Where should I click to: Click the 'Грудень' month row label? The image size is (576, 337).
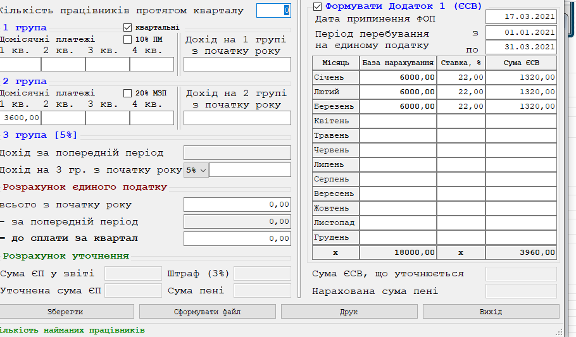(x=335, y=237)
